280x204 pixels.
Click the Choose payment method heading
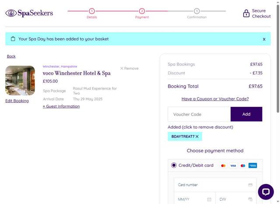pyautogui.click(x=215, y=151)
